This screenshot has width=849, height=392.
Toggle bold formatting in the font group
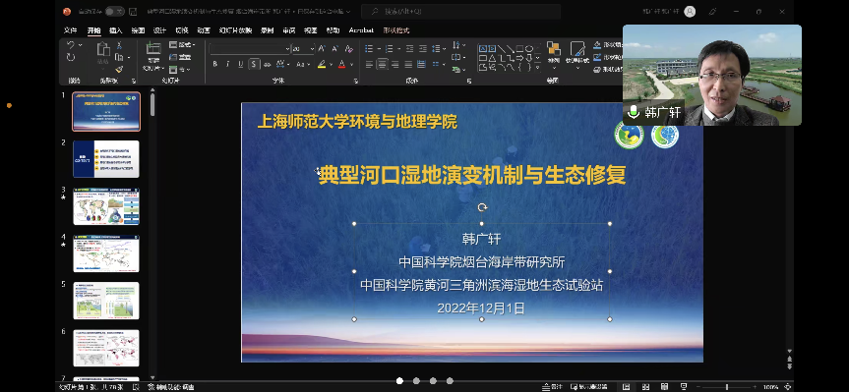(x=215, y=64)
